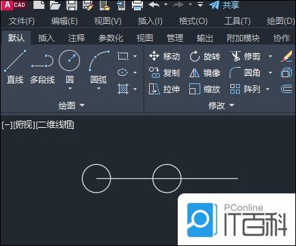Switch to the 视图 ribbon tab

[145, 38]
